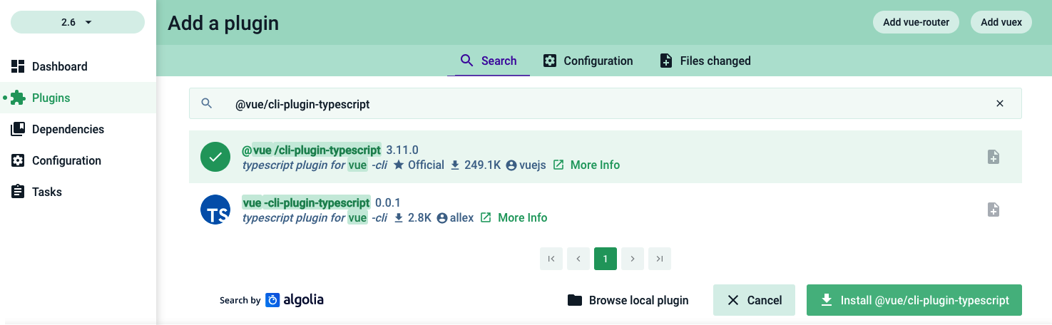
Task: Go to next results page
Action: (633, 259)
